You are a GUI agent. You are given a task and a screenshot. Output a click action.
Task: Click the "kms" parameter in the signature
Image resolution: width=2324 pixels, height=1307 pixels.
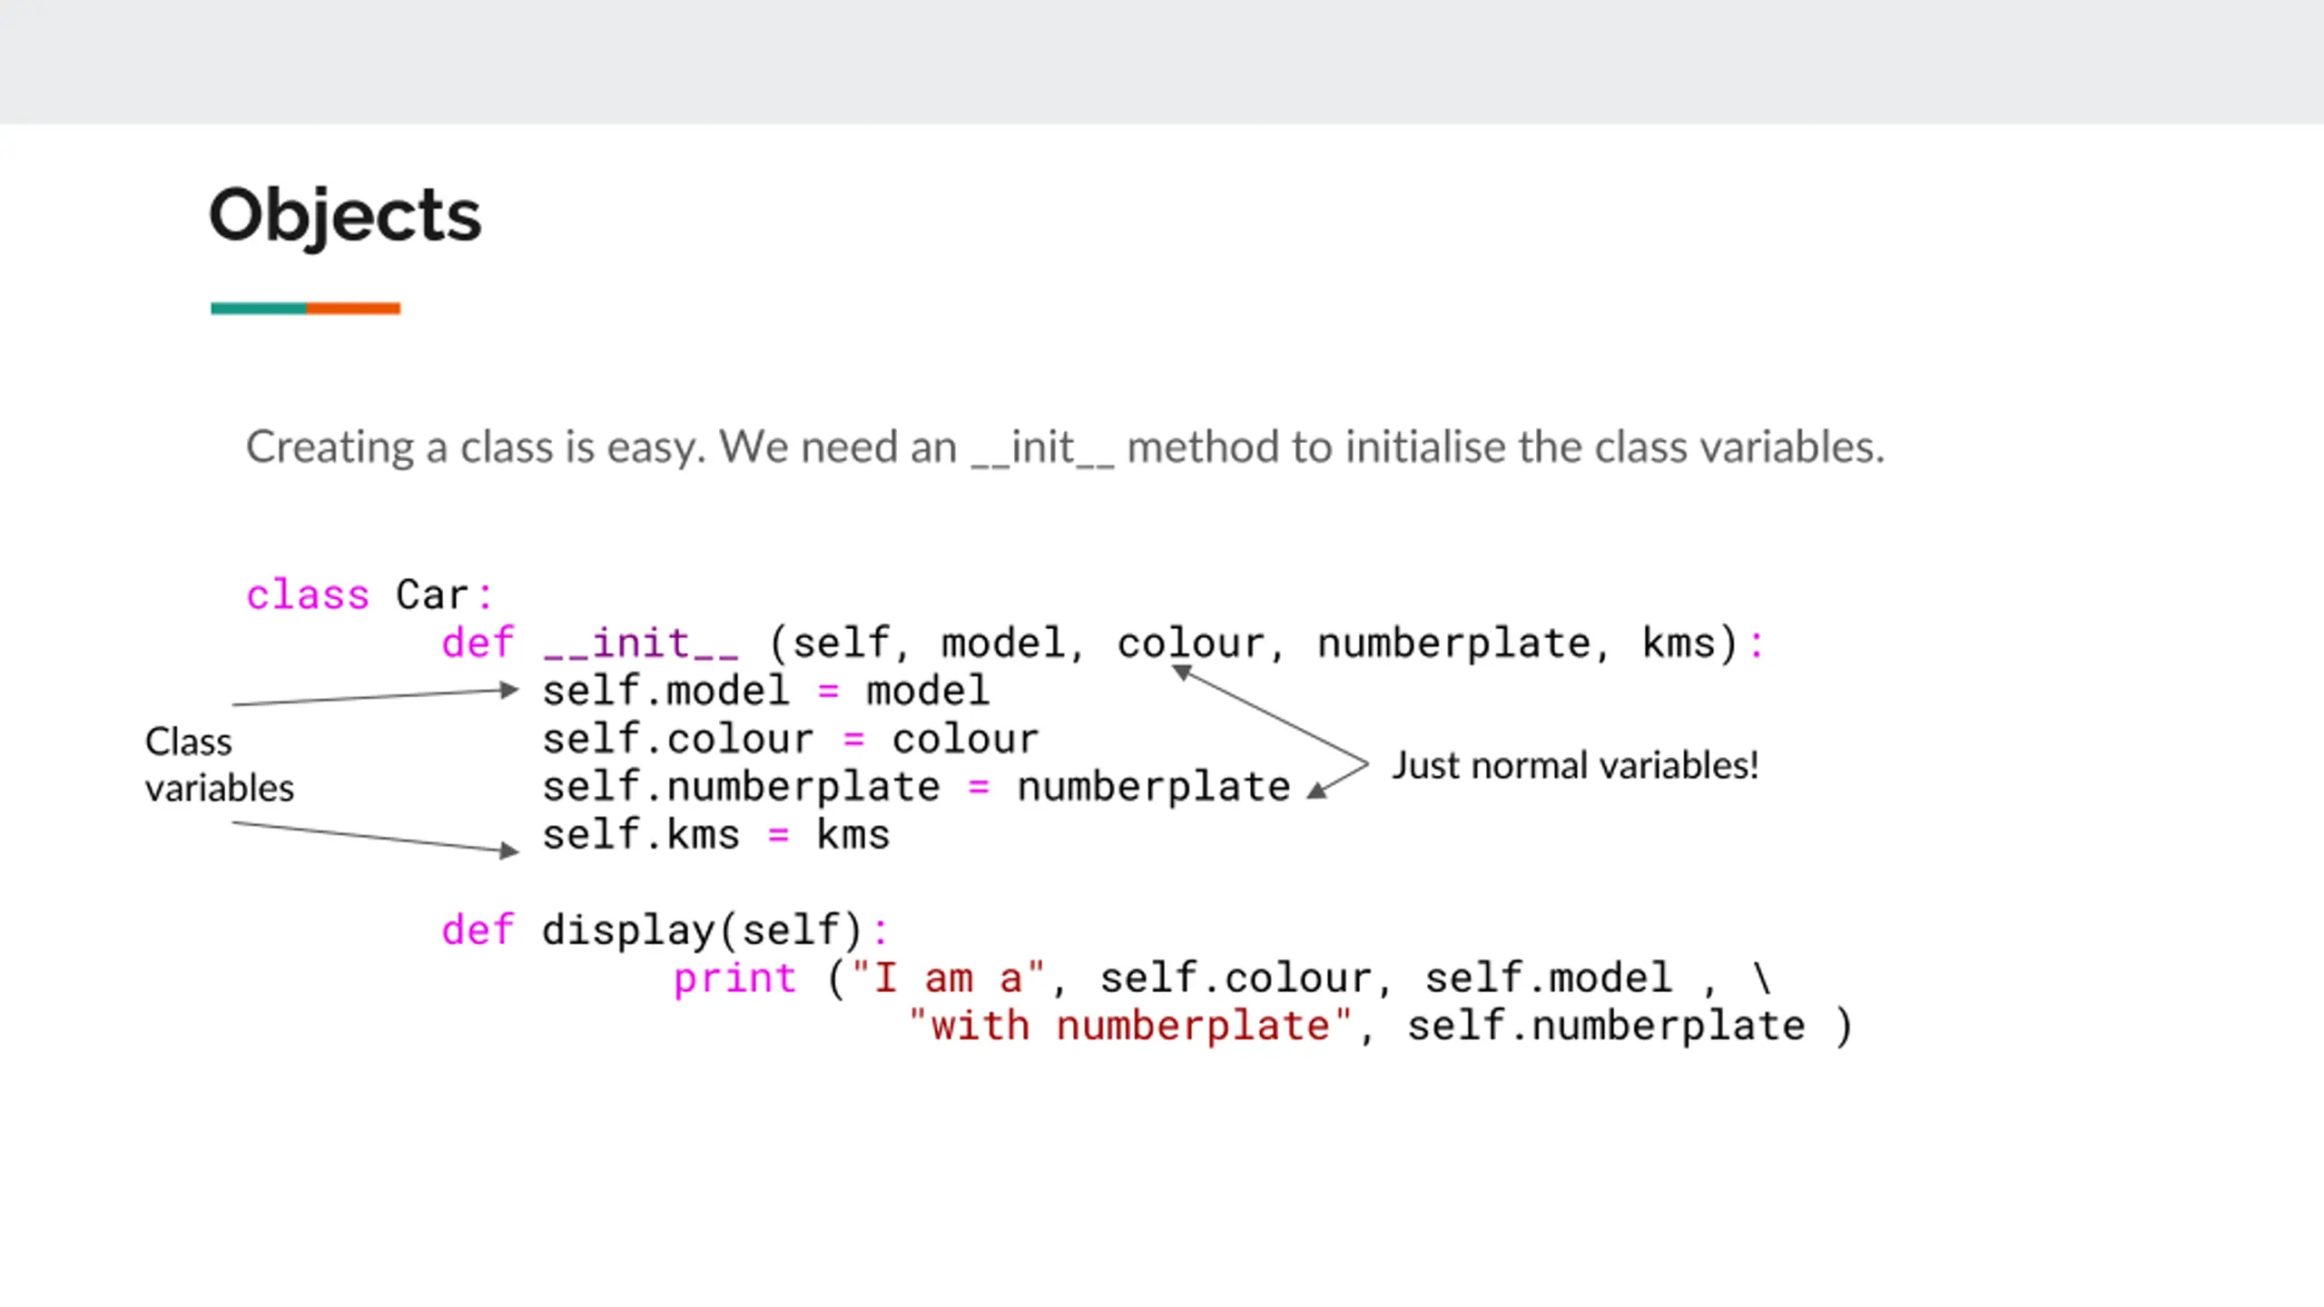(x=1679, y=644)
